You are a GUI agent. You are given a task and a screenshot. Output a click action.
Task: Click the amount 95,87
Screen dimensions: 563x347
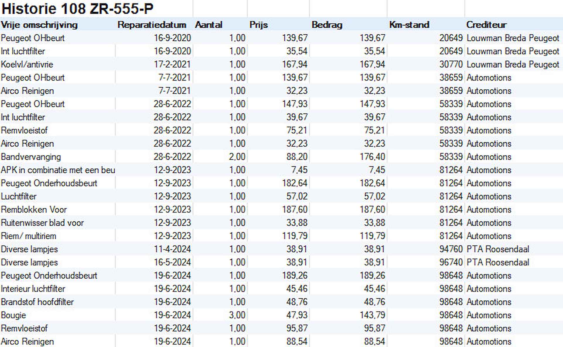click(374, 328)
